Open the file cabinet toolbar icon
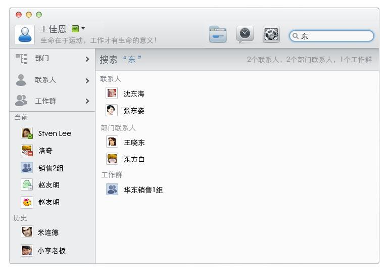Viewport: 392px width, 279px height. [x=218, y=34]
